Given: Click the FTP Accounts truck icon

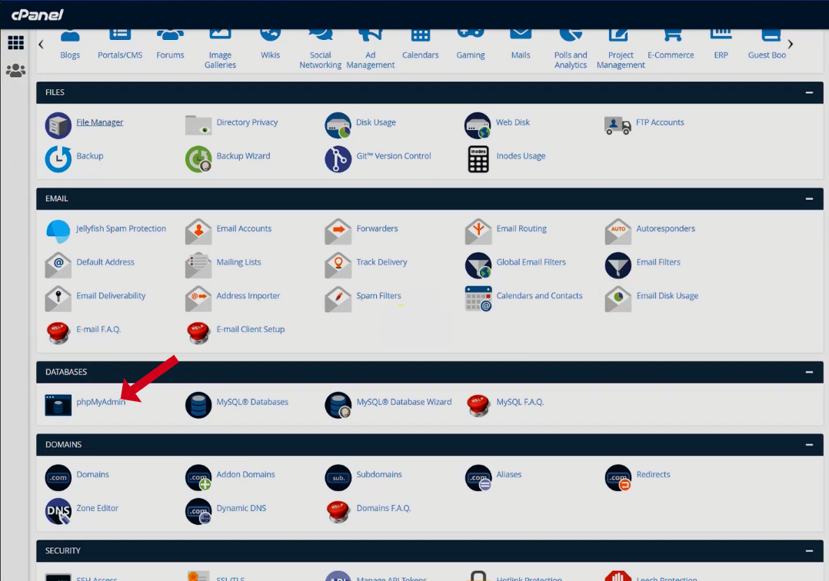Looking at the screenshot, I should 618,125.
